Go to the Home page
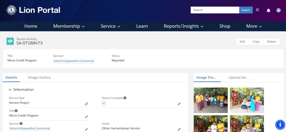This screenshot has height=132, width=286. pyautogui.click(x=31, y=26)
